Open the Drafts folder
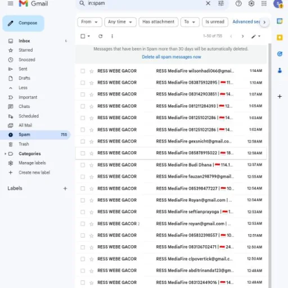This screenshot has width=288, height=288. coord(24,78)
